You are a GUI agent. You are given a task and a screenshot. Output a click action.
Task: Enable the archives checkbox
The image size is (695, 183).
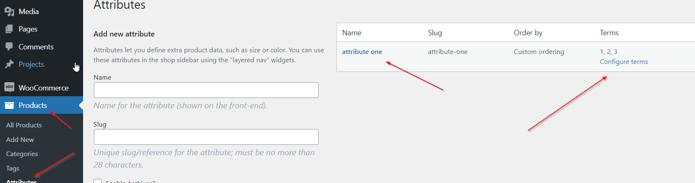click(98, 181)
